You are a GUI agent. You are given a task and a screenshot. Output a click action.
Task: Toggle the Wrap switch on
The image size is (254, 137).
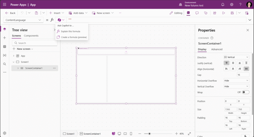(245, 92)
